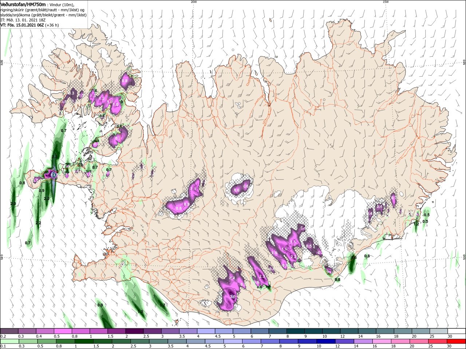The width and height of the screenshot is (466, 349).
Task: Click the 'slydda/snjókoma' legend description line
Action: [x=44, y=15]
